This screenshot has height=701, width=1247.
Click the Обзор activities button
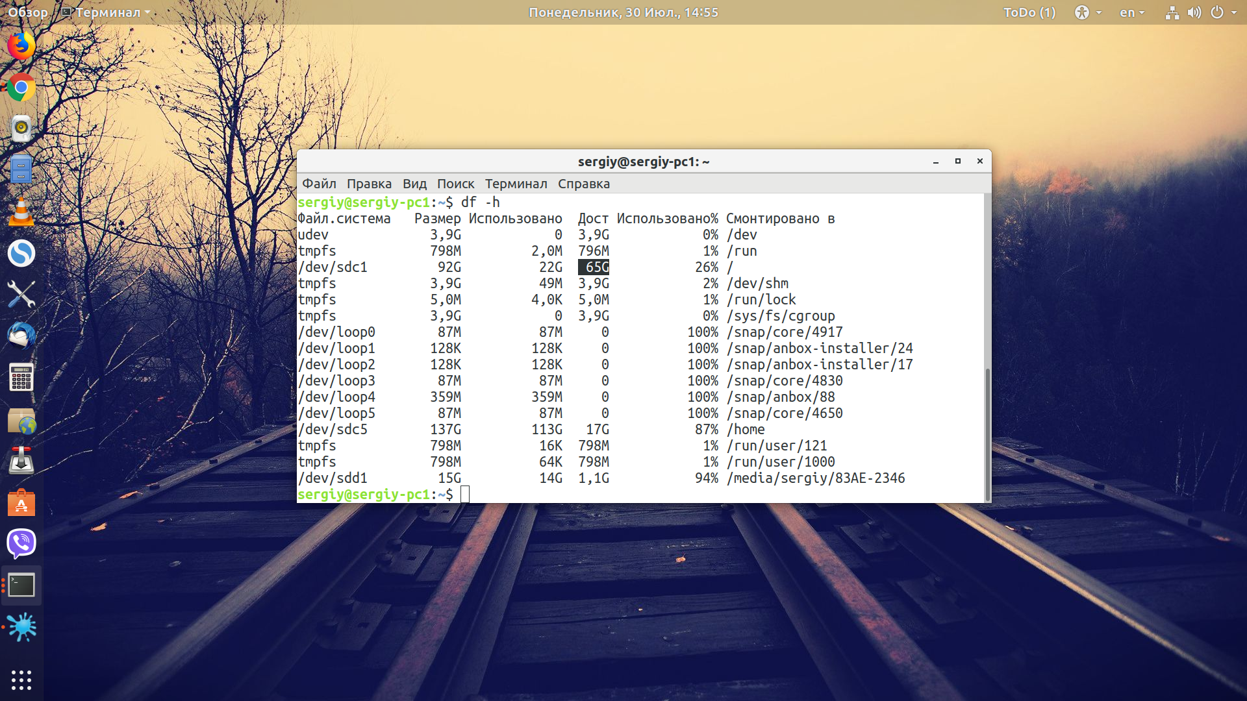tap(28, 12)
